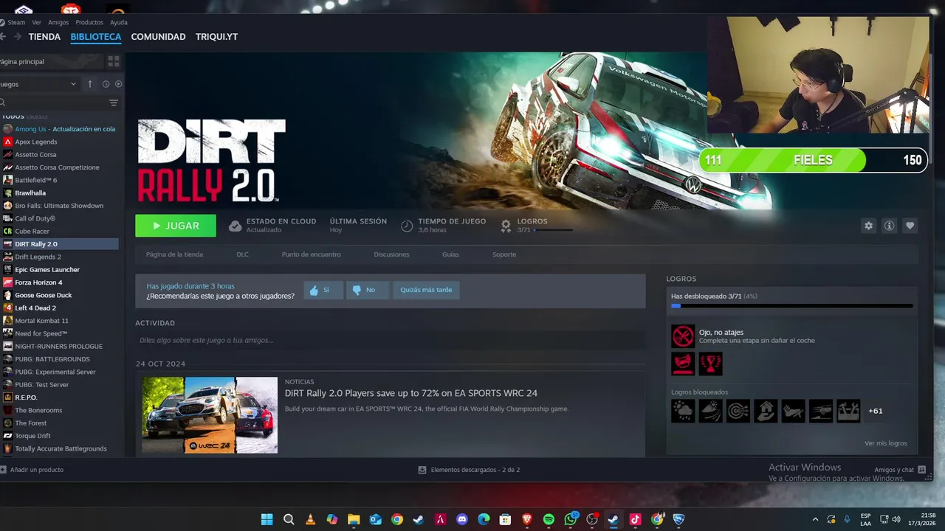This screenshot has height=531, width=945.
Task: Open the 'Ojo, no atajes' achievement icon
Action: coord(683,336)
